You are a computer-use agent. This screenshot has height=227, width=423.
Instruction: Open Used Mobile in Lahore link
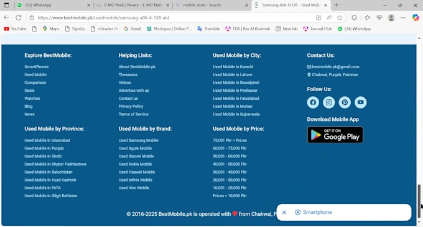(233, 74)
